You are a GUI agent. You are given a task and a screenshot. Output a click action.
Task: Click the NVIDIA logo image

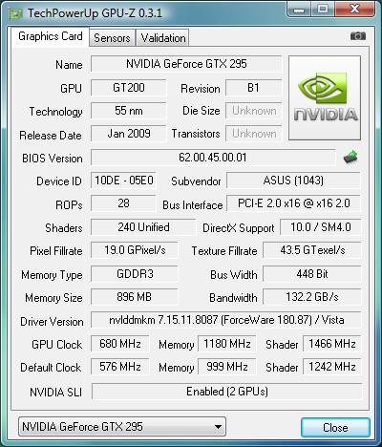325,97
